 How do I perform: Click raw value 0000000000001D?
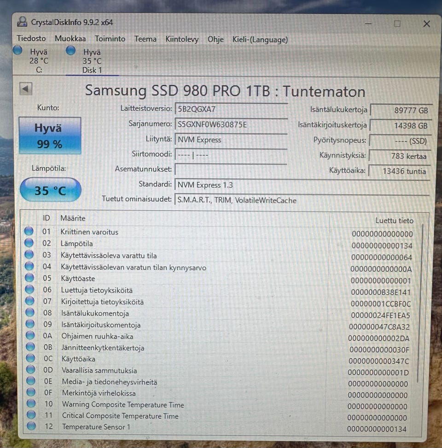click(378, 372)
